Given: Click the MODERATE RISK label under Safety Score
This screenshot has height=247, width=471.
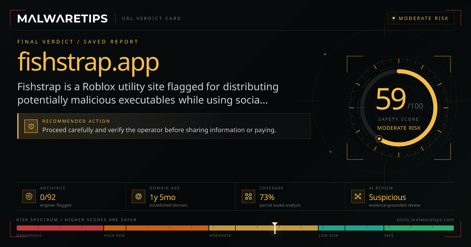Looking at the screenshot, I should point(399,128).
